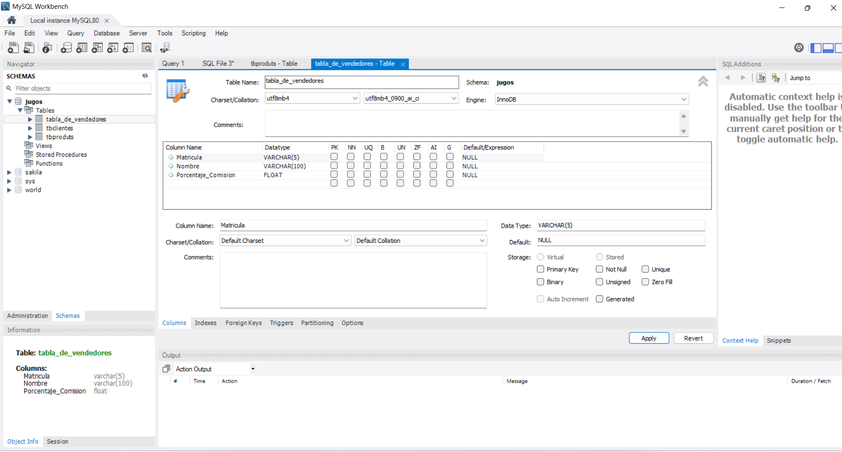This screenshot has height=452, width=842.
Task: Open the Engine InnoDB dropdown
Action: pos(592,99)
